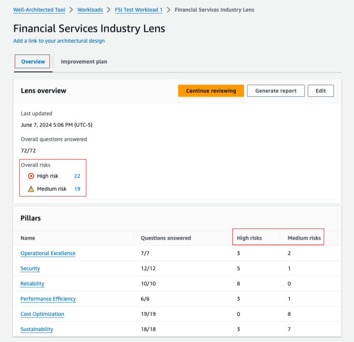The width and height of the screenshot is (354, 342).
Task: Go to Workloads breadcrumb
Action: click(90, 10)
